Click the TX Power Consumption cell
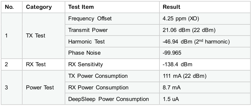This screenshot has height=106, width=252. pos(112,76)
